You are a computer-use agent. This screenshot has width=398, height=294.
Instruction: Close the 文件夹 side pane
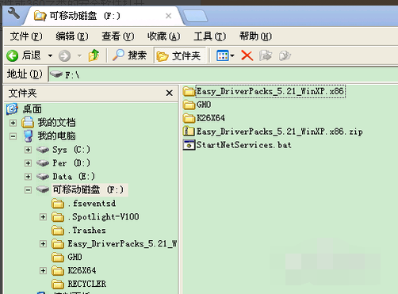coord(169,93)
